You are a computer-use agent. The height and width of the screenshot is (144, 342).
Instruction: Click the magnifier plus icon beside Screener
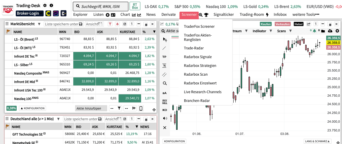(201, 15)
